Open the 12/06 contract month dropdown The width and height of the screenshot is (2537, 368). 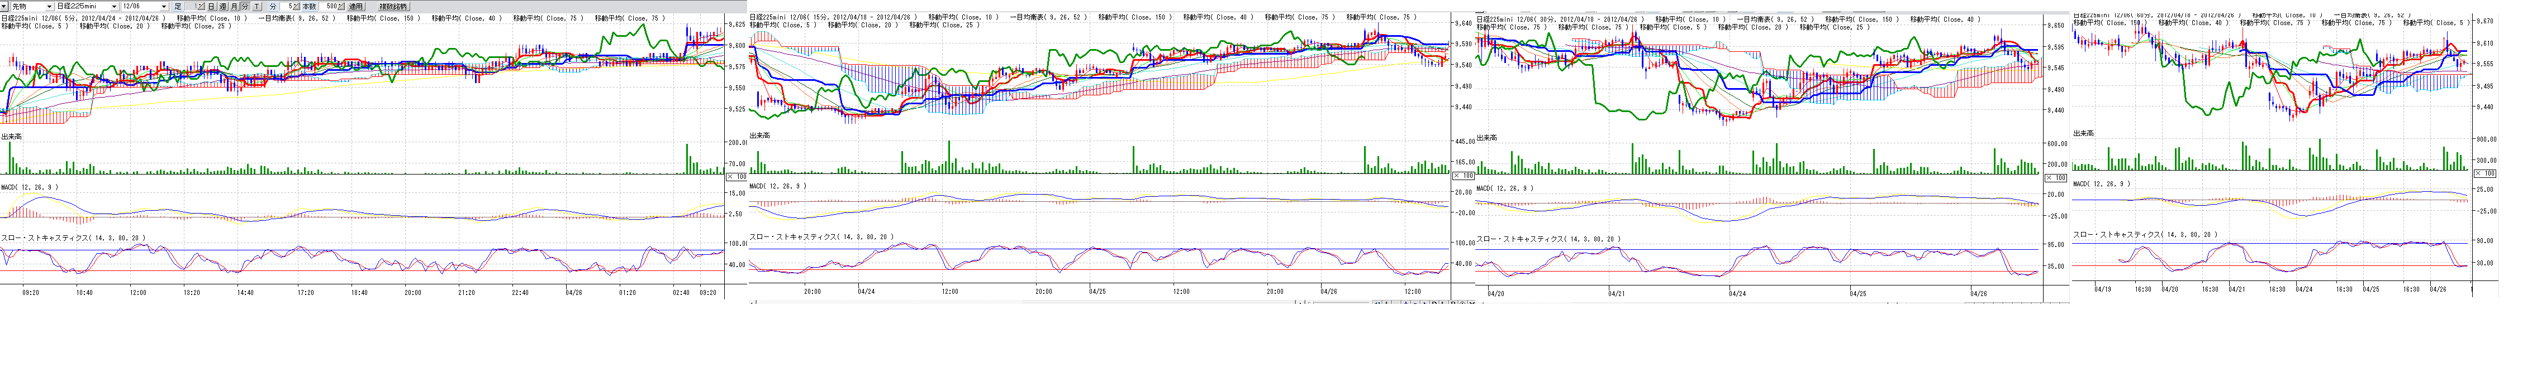click(164, 7)
